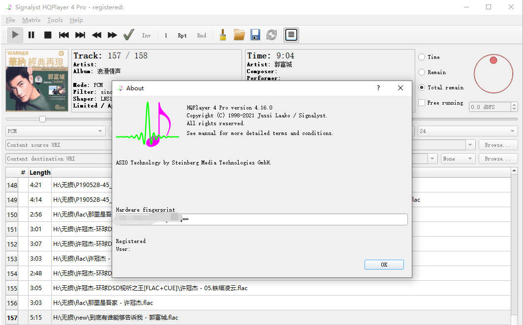The image size is (523, 325).
Task: Select the Remain radio button
Action: [422, 72]
